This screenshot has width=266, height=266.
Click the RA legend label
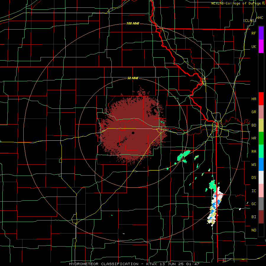coord(254,152)
